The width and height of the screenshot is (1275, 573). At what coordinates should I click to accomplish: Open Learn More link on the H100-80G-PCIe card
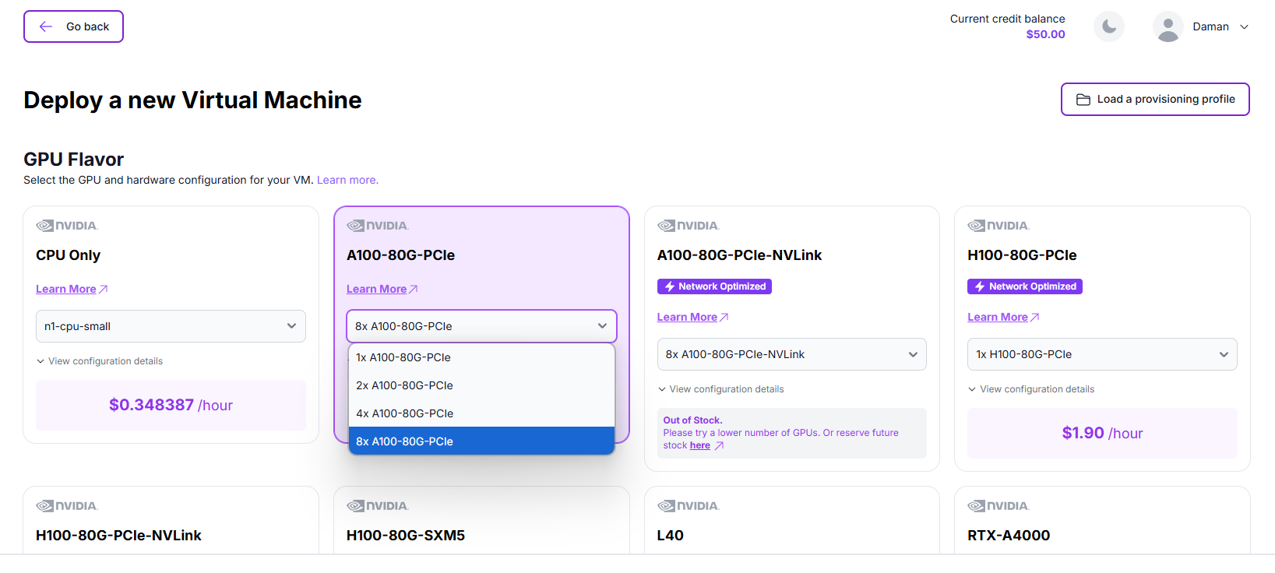coord(1003,317)
